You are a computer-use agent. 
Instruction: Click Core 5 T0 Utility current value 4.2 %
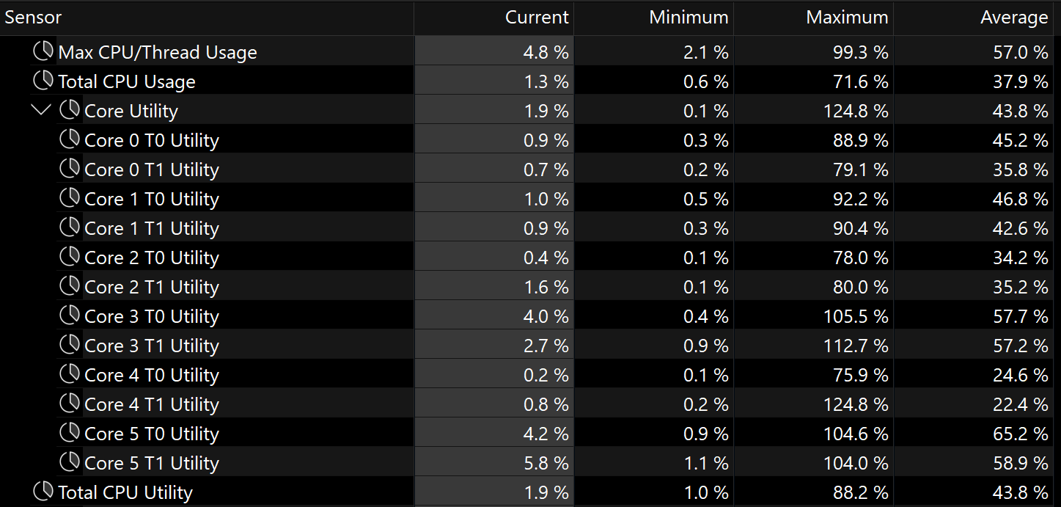tap(546, 434)
